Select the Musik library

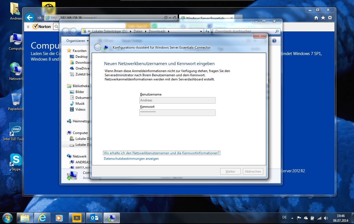[80, 104]
